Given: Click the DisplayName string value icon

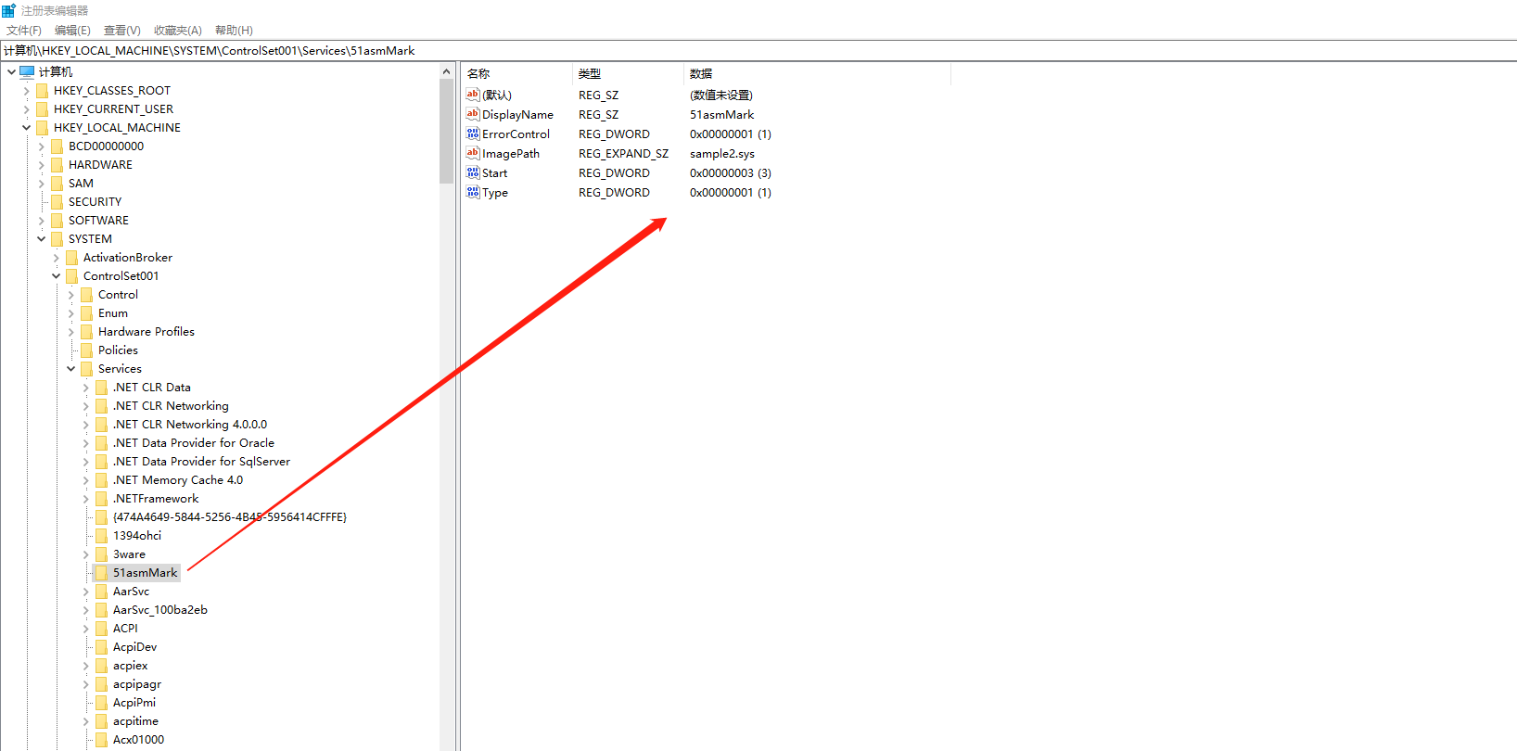Looking at the screenshot, I should pyautogui.click(x=473, y=114).
